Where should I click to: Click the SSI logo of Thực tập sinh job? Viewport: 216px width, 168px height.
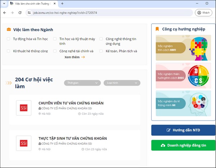(24, 143)
